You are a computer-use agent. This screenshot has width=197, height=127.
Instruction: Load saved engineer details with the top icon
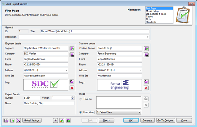[72, 48]
